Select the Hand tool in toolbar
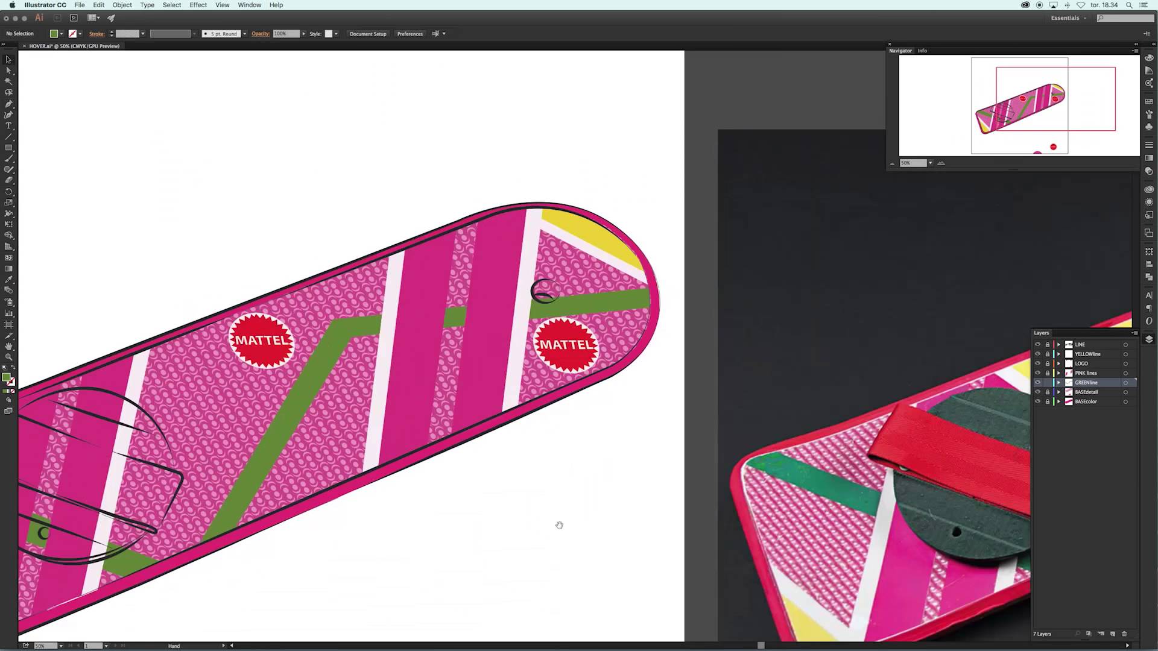 pos(8,347)
